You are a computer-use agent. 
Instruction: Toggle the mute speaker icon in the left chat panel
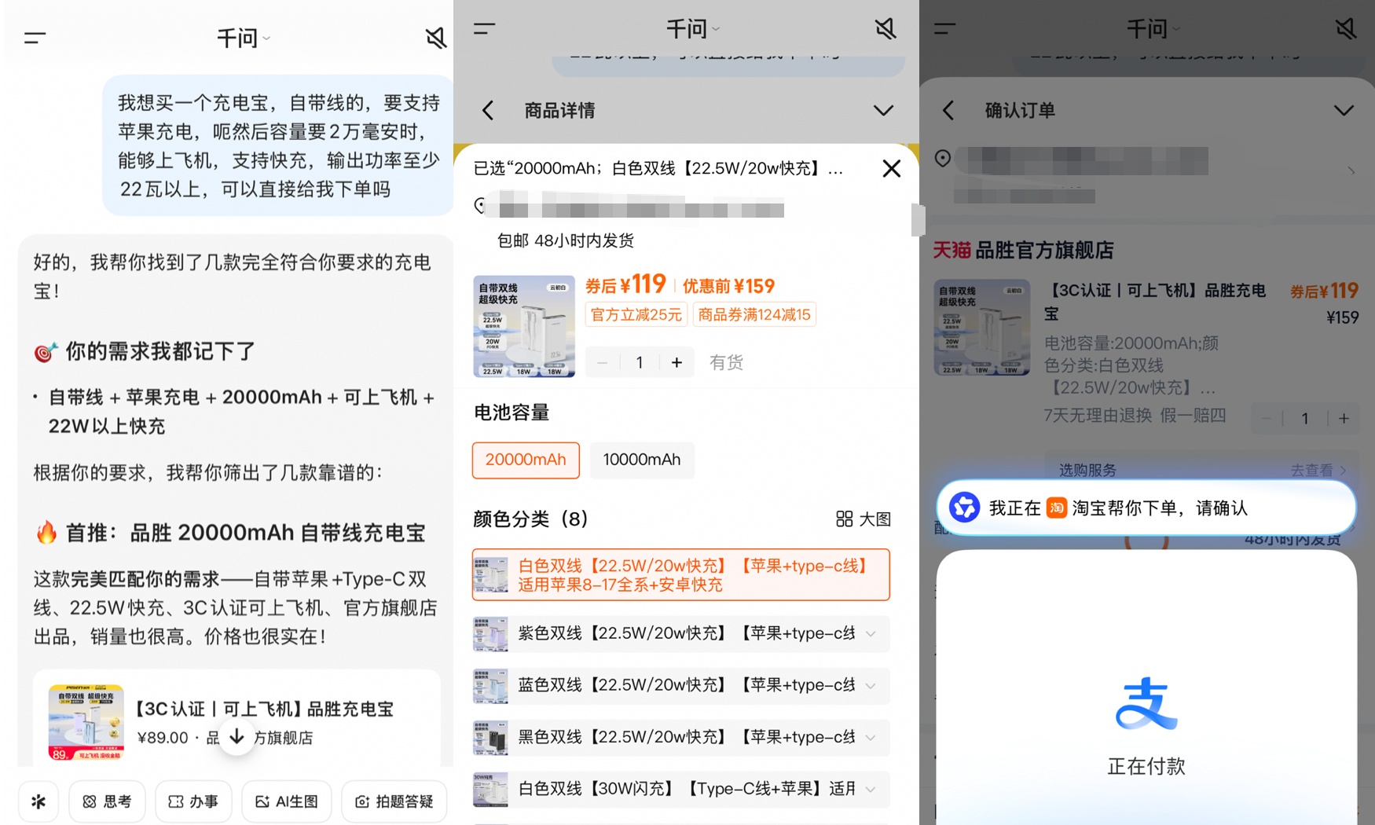[x=435, y=37]
